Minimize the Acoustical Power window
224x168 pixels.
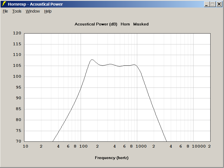206,4
